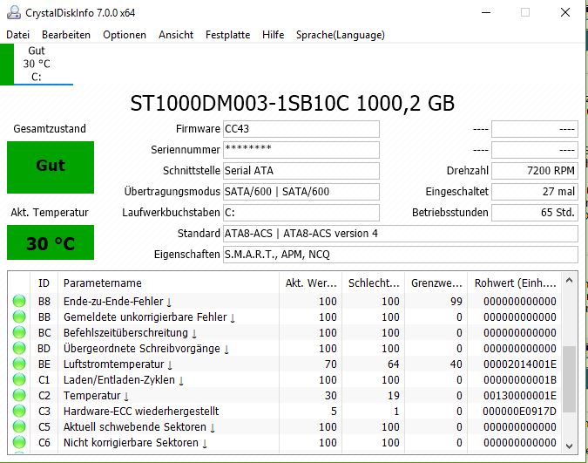Click the green status circle for C1 row
Viewport: 588px width, 463px height.
point(19,379)
